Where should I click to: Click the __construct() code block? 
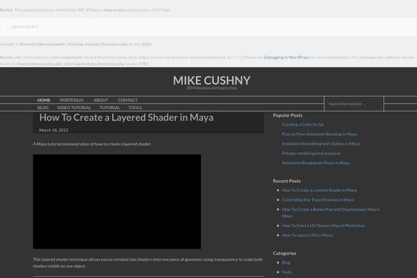pyautogui.click(x=208, y=26)
